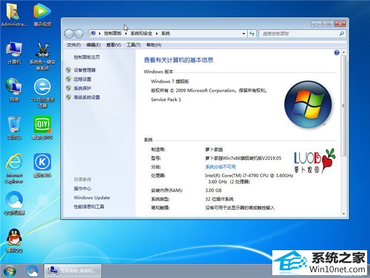Viewport: 370px width, 278px height.
Task: Open the Windows Update link
Action: coord(92,197)
